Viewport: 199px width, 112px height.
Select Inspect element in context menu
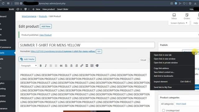click(x=172, y=82)
